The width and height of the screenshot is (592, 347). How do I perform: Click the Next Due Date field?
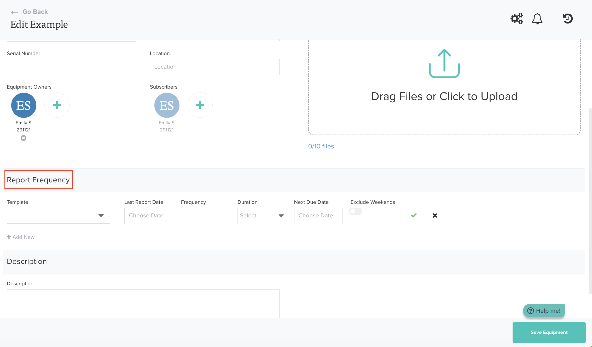(318, 216)
